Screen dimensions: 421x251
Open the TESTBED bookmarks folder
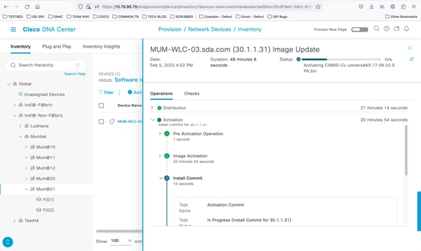point(13,17)
